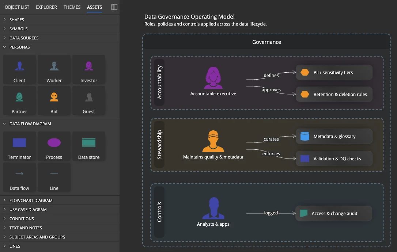Select the subtitle starting with 'Roles, policies and controls'

(x=205, y=24)
